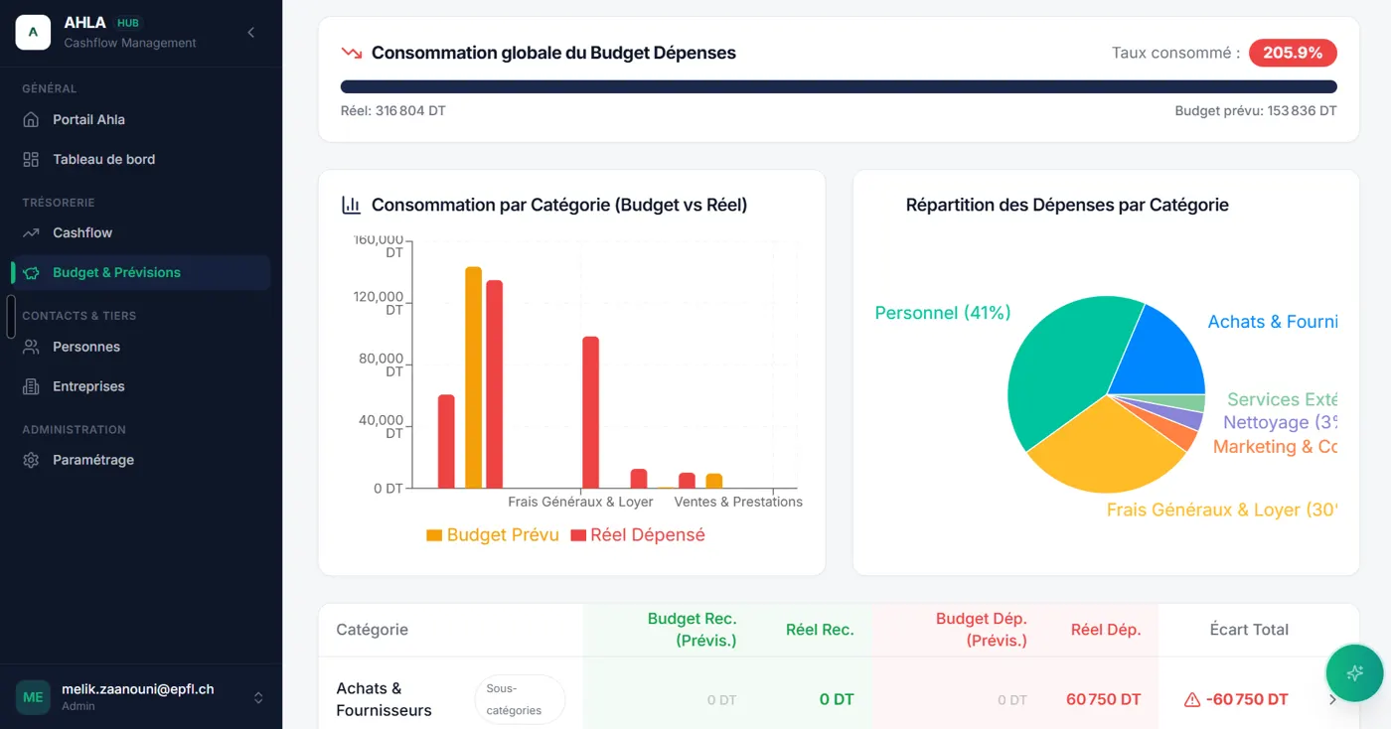
Task: Open the Sous-catégories button for Achats & Fournisseurs
Action: pyautogui.click(x=520, y=699)
